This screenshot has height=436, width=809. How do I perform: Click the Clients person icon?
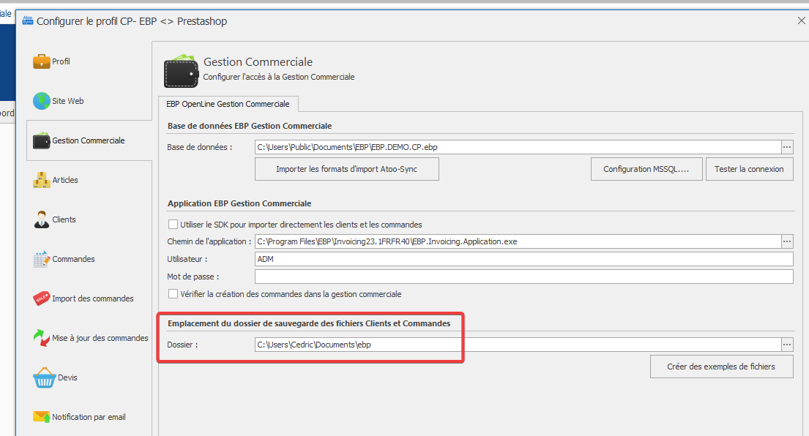click(41, 219)
